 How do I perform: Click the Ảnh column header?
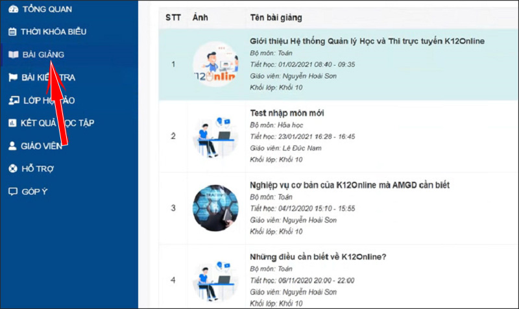pyautogui.click(x=200, y=18)
